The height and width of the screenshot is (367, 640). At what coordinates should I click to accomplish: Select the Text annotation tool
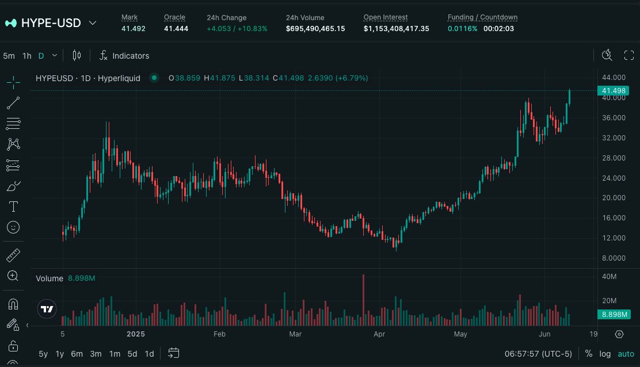pyautogui.click(x=13, y=207)
